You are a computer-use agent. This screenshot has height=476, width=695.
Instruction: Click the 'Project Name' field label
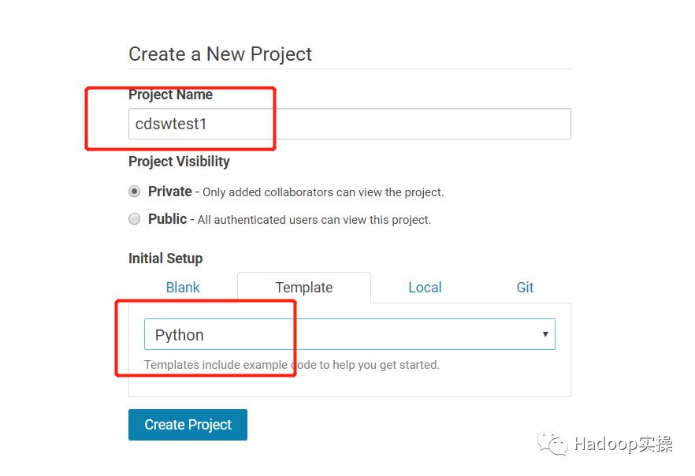point(170,95)
